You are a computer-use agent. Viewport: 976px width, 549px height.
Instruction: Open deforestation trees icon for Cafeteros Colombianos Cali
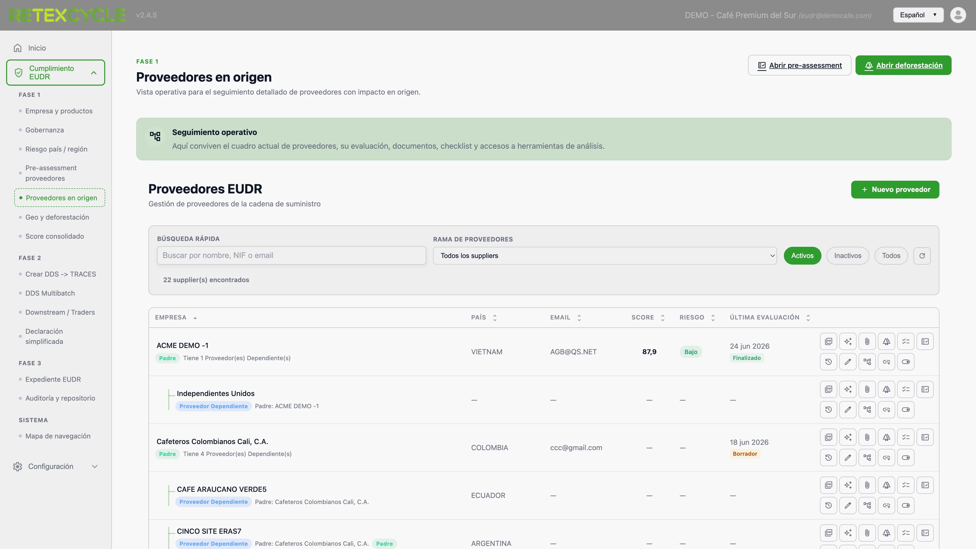point(887,437)
